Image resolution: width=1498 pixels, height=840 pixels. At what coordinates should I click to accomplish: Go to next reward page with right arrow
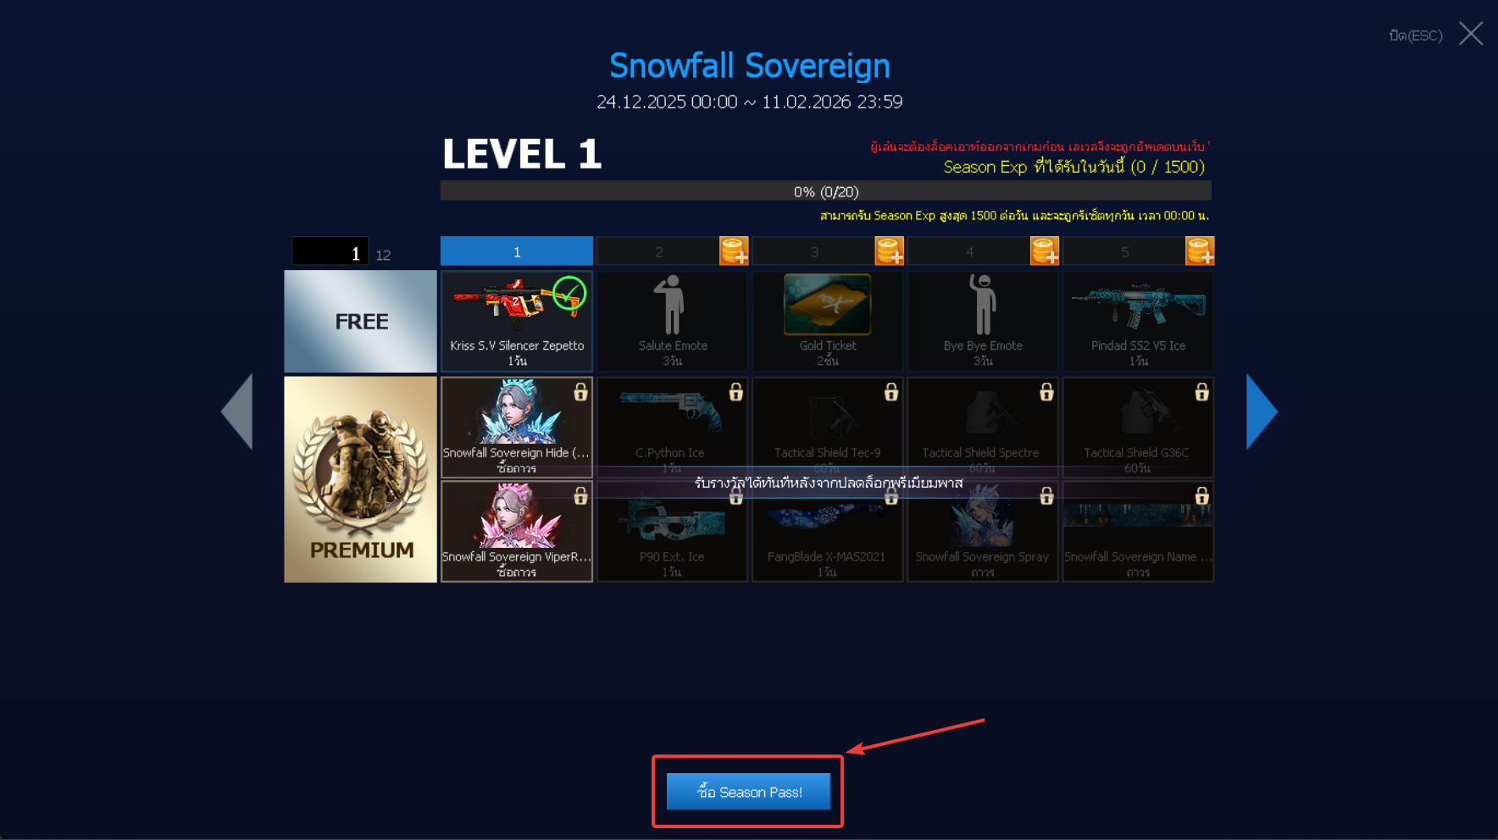[1262, 412]
